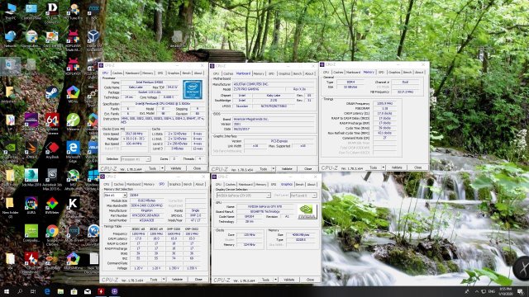
Task: Click the Z170 PRO GAMING model field
Action: point(258,89)
